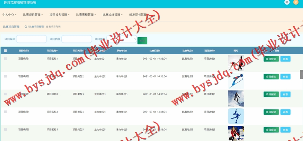The width and height of the screenshot is (303, 141).
Task: Click 项目报名 button for 项目编号3
Action: point(271,94)
